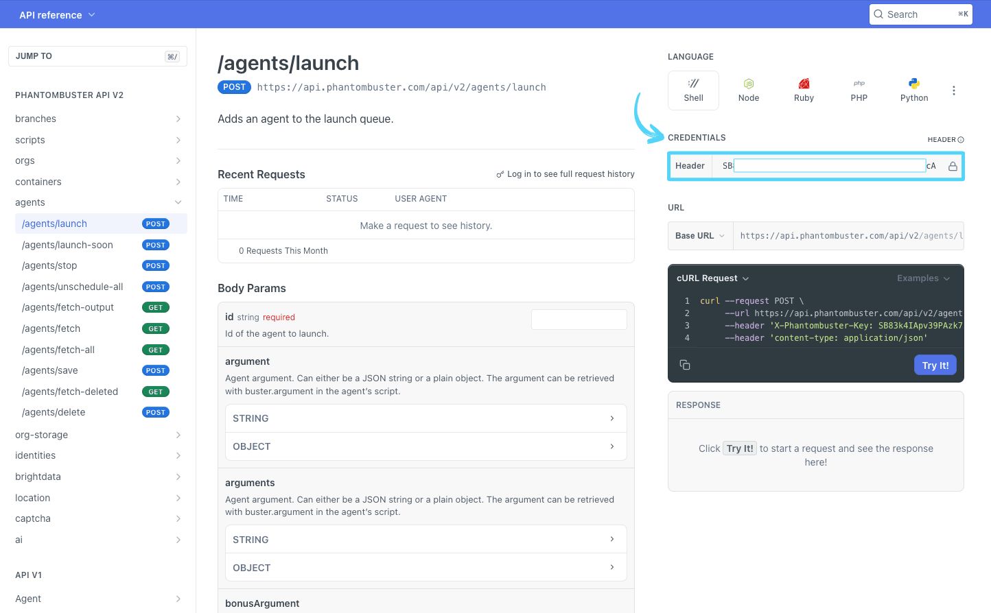Open the /agents/launch endpoint
The height and width of the screenshot is (613, 991).
(101, 224)
